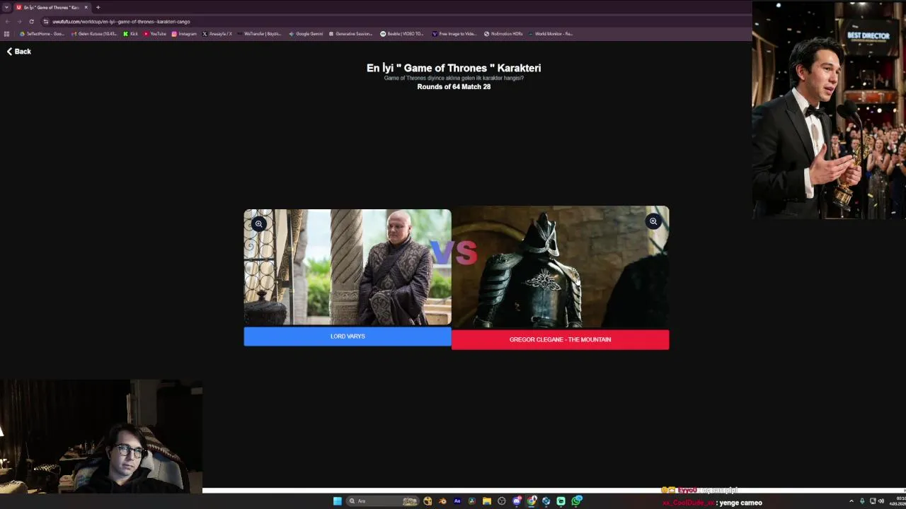
Task: Open the Gelen Kutusu mail bookmark
Action: (95, 34)
